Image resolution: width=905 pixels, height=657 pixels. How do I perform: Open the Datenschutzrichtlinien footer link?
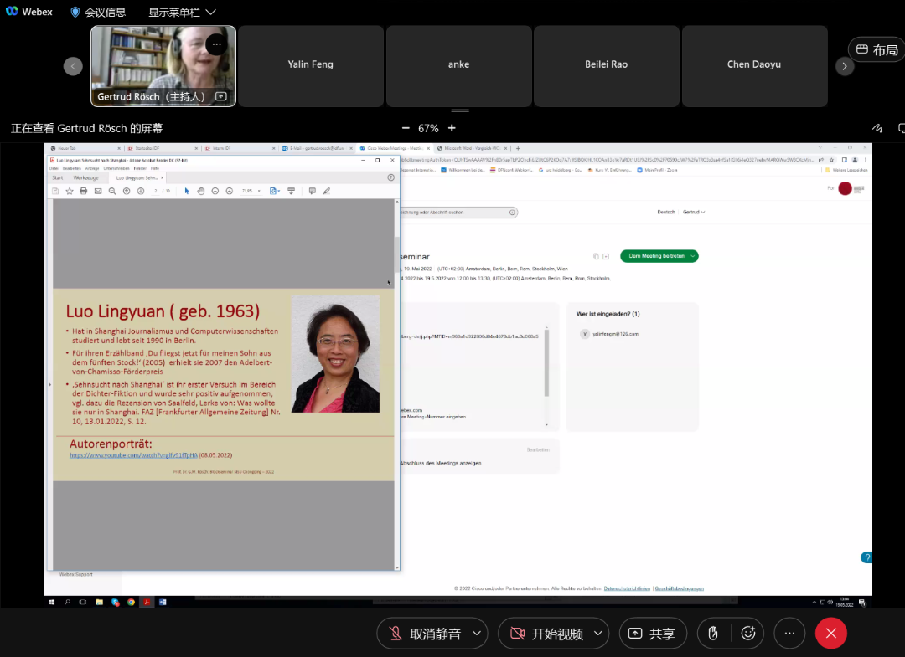click(x=627, y=588)
